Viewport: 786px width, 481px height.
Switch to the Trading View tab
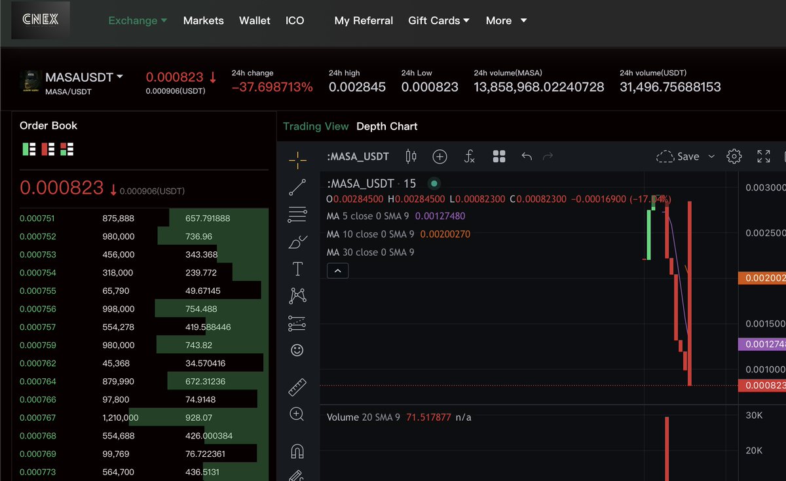[x=316, y=126]
